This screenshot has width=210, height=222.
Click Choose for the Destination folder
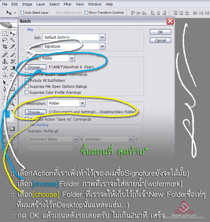click(x=35, y=112)
